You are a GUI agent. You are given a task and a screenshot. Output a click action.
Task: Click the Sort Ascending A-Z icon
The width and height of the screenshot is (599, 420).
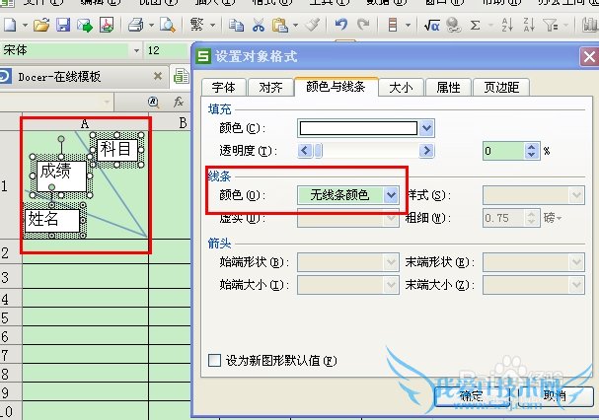click(x=507, y=26)
